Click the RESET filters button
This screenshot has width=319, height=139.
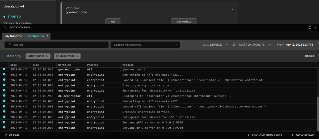[x=310, y=56]
